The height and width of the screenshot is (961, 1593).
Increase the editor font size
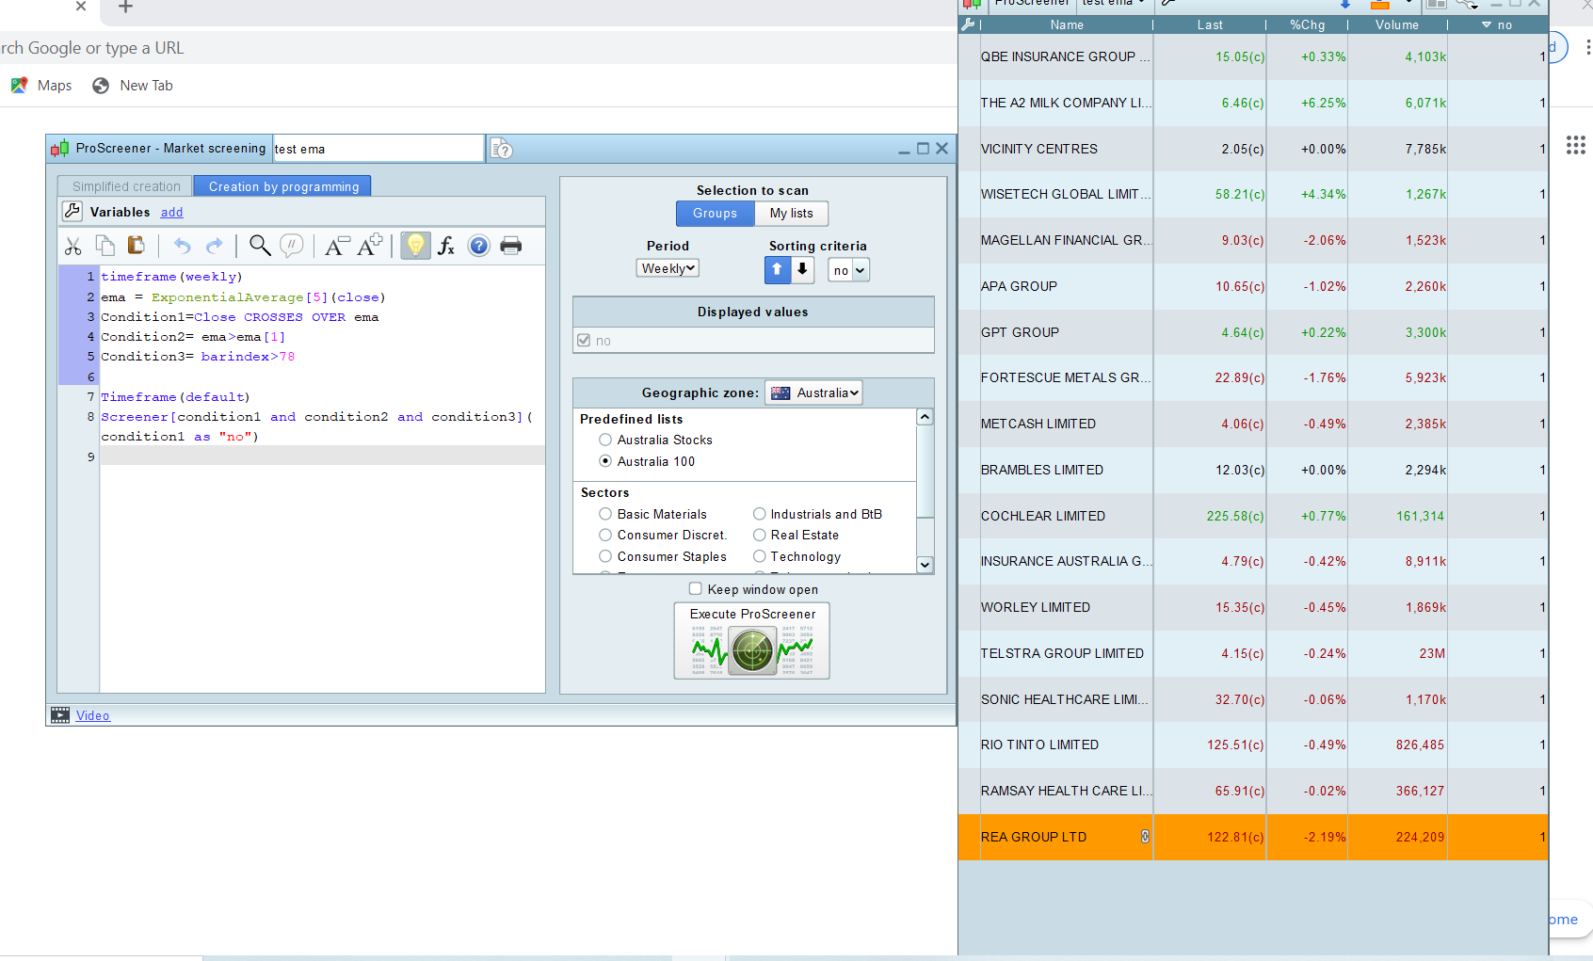[370, 246]
